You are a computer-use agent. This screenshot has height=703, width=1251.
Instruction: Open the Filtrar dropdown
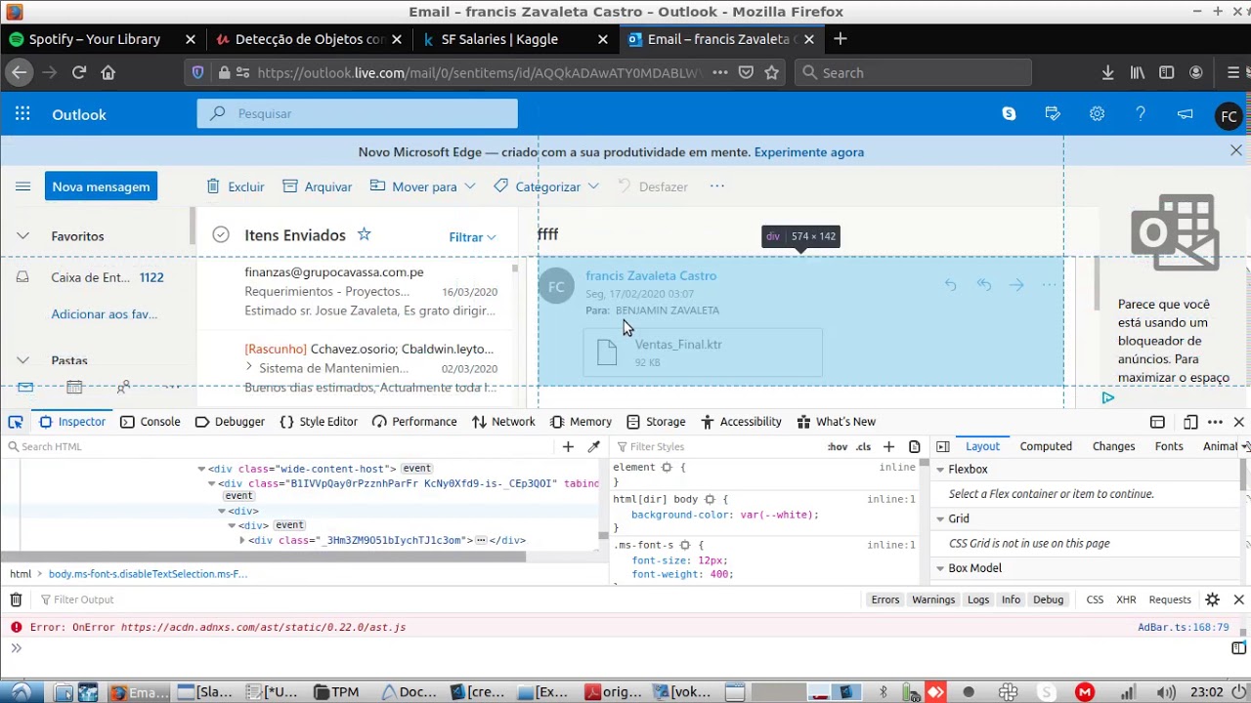tap(472, 237)
